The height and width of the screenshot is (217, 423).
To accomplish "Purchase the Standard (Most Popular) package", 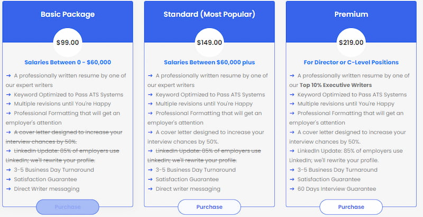I will click(x=209, y=207).
